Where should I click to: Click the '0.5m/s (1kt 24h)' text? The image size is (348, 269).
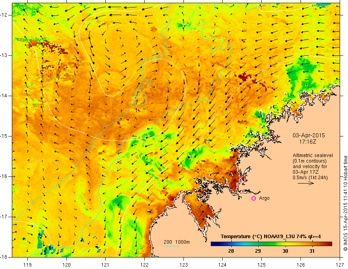point(310,178)
